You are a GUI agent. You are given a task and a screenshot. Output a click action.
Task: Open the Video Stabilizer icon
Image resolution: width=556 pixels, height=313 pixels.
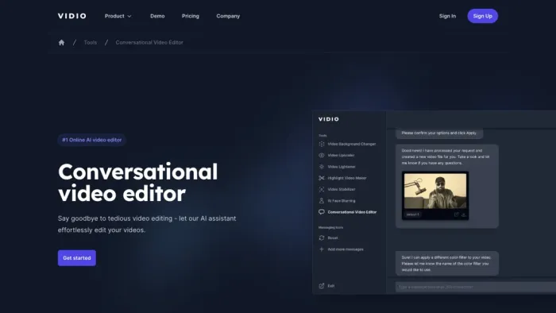(x=322, y=189)
